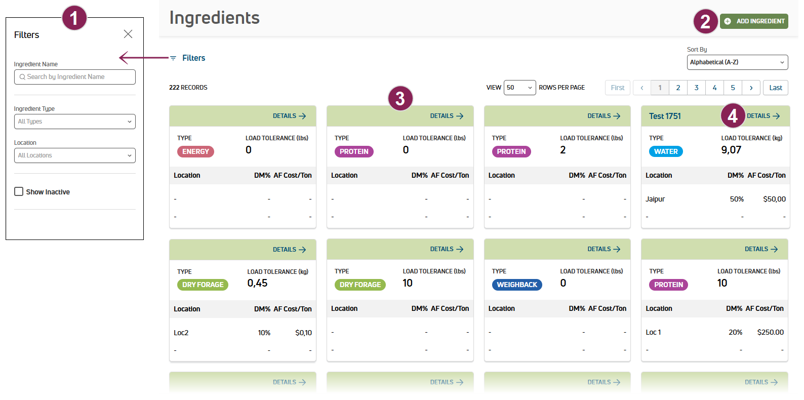Click the search icon in Ingredient Name field
The height and width of the screenshot is (400, 804).
tap(22, 77)
